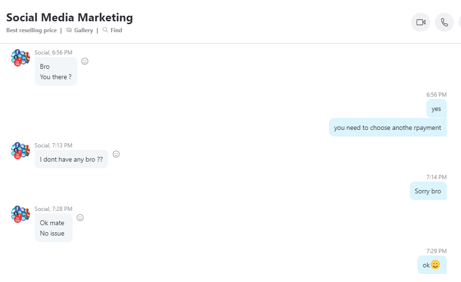The image size is (461, 282).
Task: Start an audio call
Action: [x=444, y=22]
